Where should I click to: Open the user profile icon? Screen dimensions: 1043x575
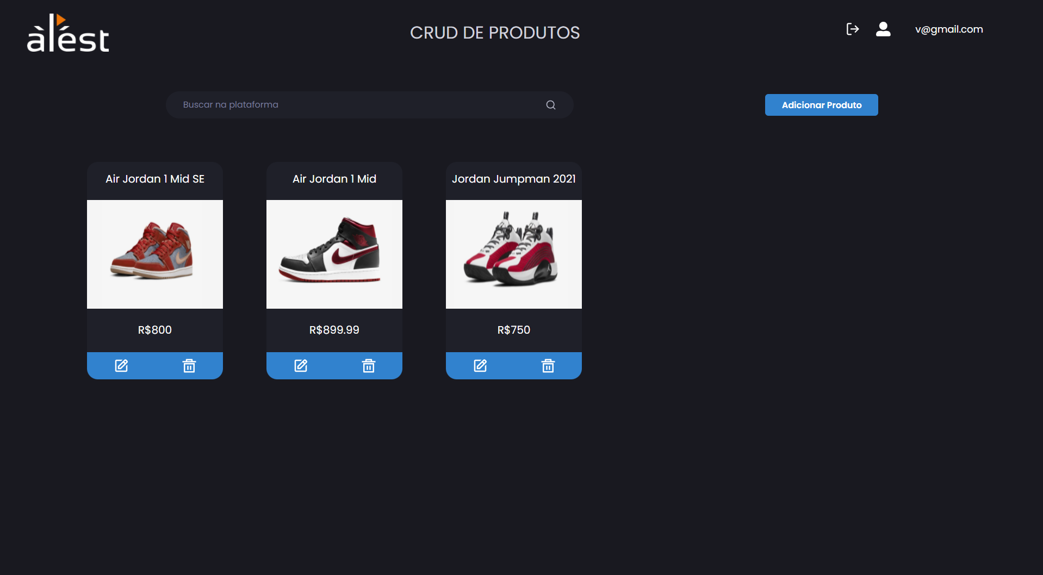pos(883,29)
